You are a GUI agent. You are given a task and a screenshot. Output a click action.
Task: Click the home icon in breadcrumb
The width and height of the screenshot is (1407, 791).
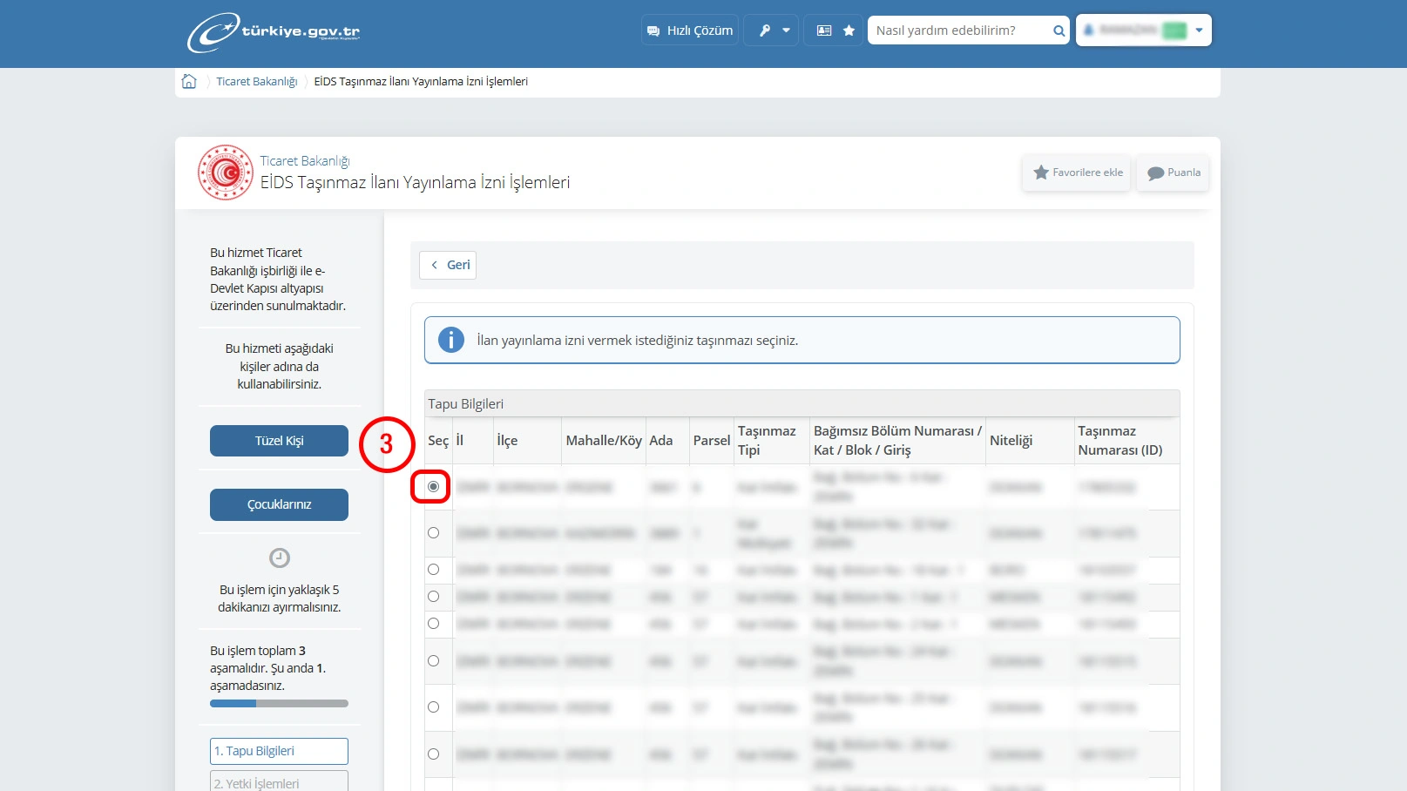tap(189, 81)
